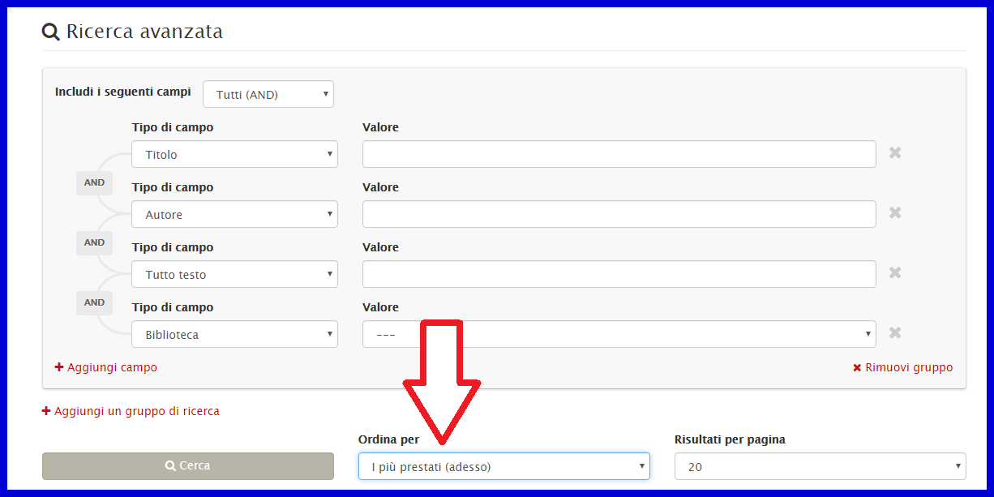This screenshot has height=497, width=994.
Task: Open the Biblioteca field type dropdown
Action: [x=234, y=334]
